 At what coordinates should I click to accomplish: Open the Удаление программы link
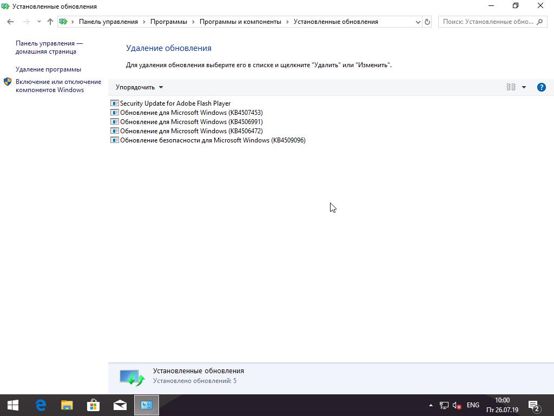coord(48,69)
